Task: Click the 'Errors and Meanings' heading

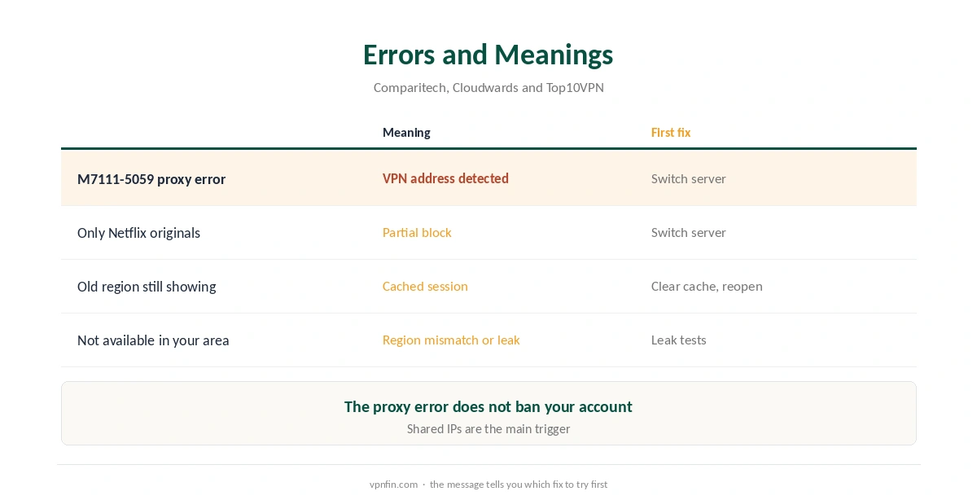Action: [x=488, y=55]
